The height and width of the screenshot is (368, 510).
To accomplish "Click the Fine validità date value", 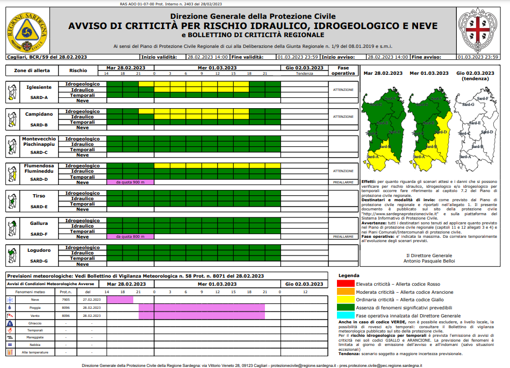I will (x=298, y=57).
